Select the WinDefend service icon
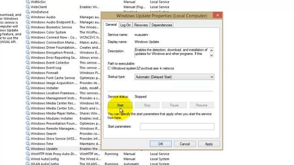The width and height of the screenshot is (294, 165). click(28, 12)
